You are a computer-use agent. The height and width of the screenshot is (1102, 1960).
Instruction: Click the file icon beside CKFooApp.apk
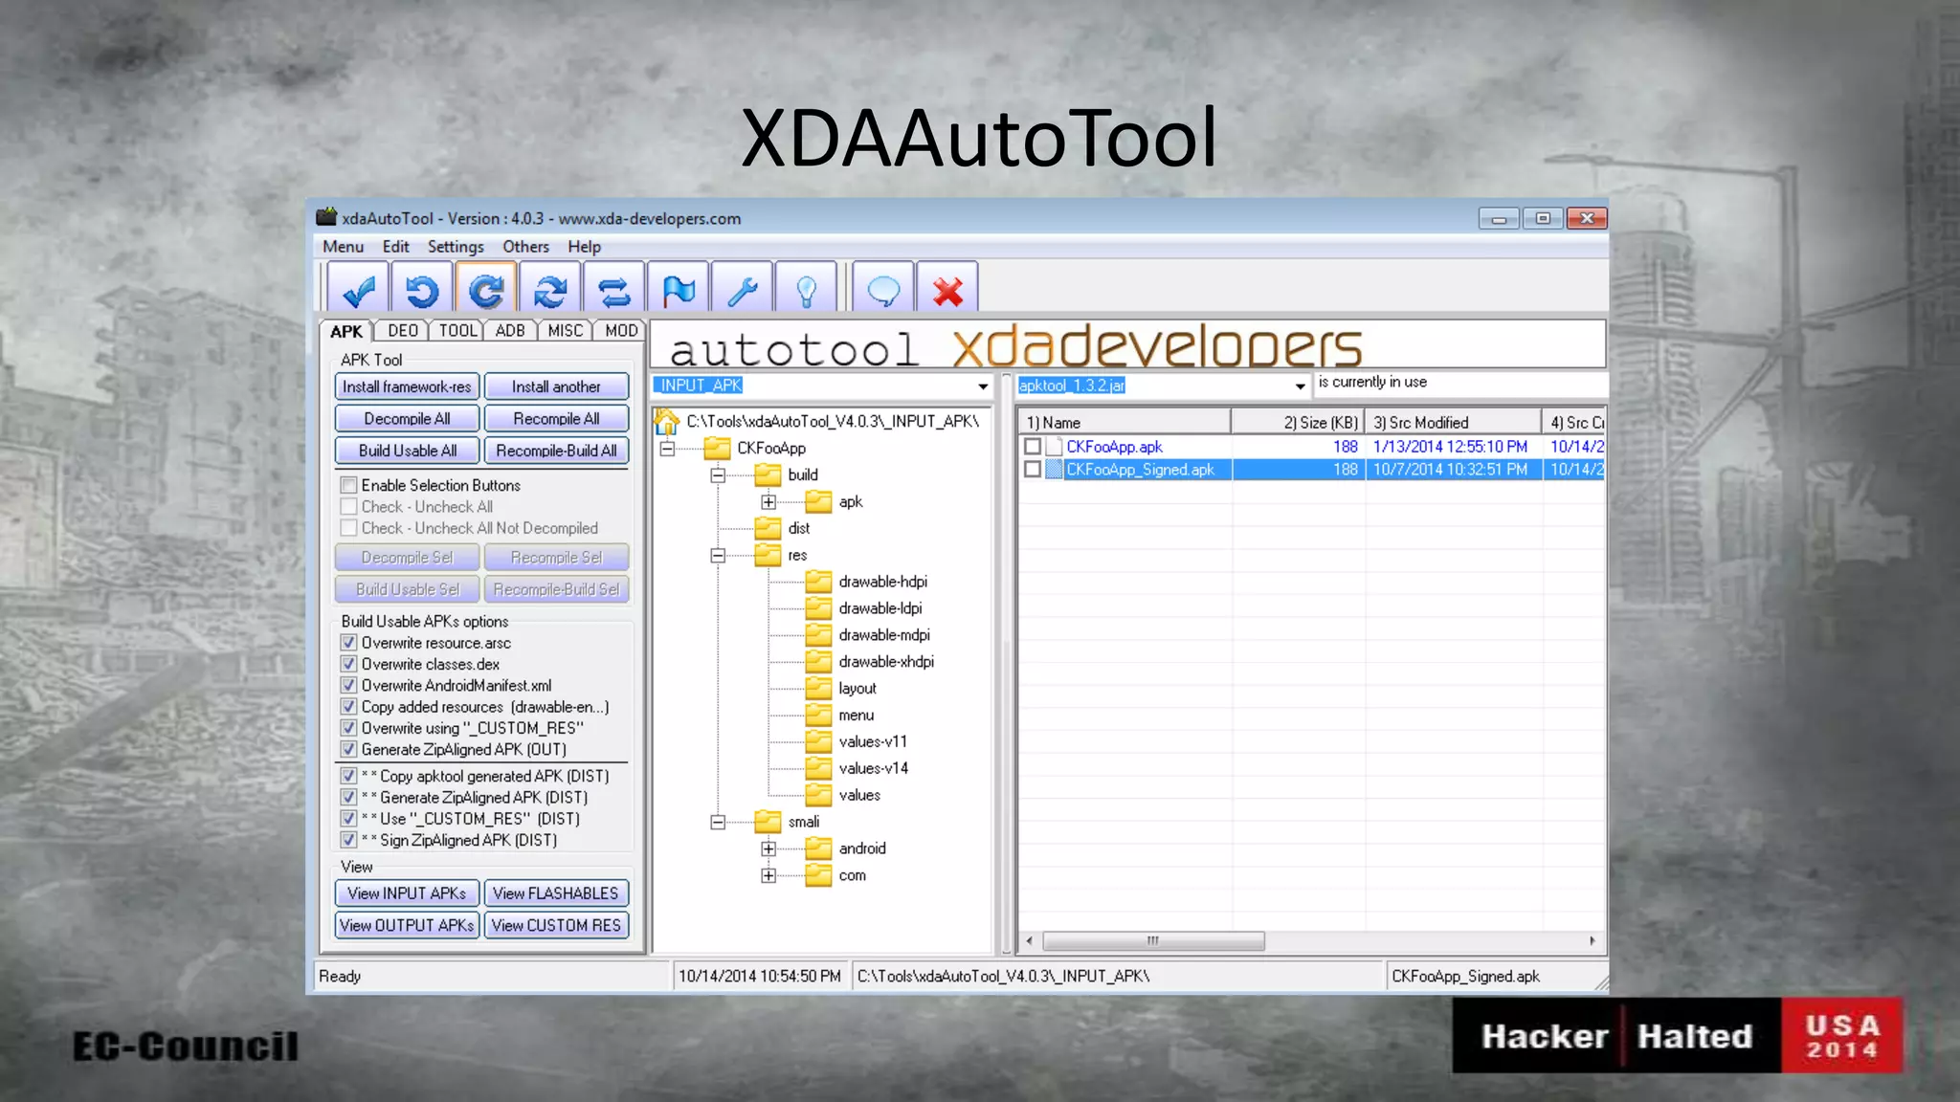tap(1054, 447)
